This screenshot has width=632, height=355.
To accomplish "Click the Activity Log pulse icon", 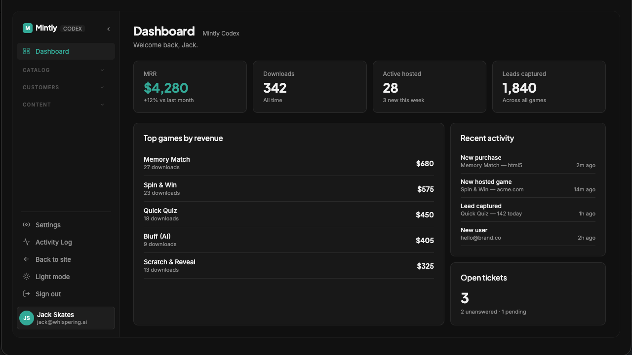I will 27,242.
